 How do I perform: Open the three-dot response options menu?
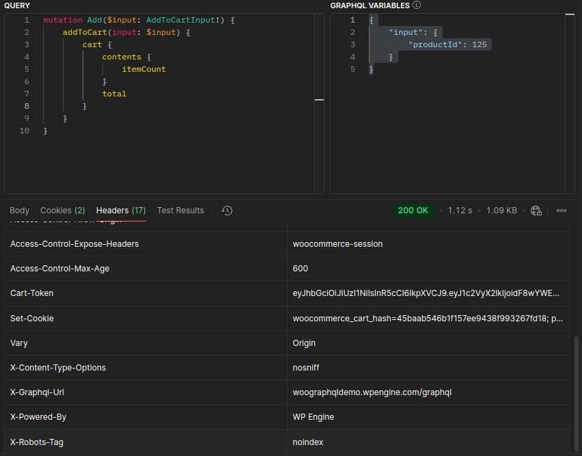562,211
